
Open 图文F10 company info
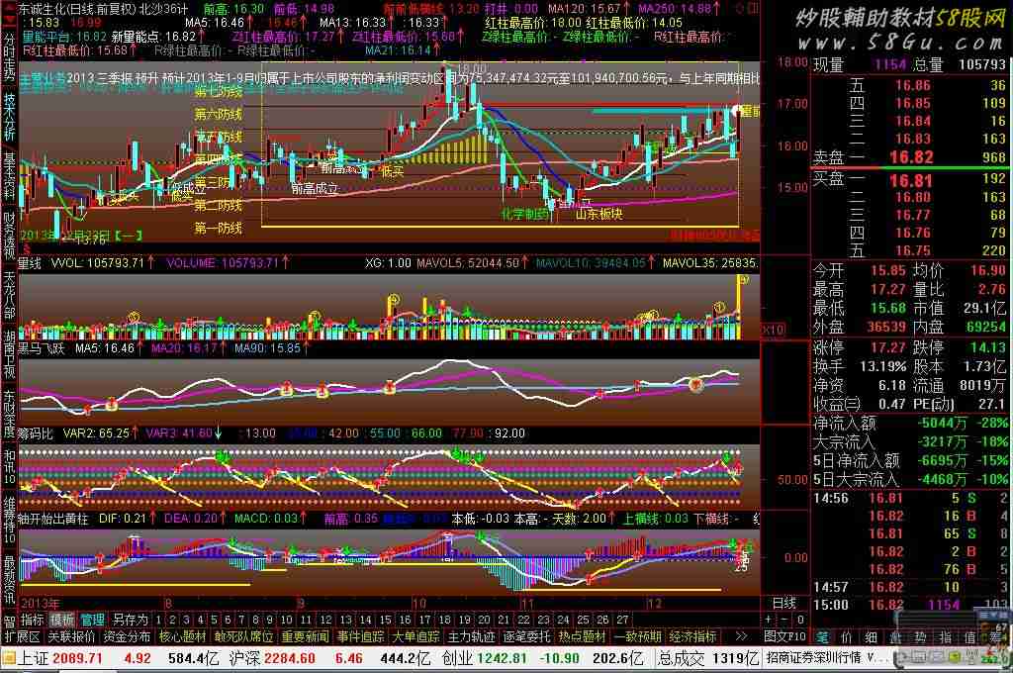pyautogui.click(x=785, y=636)
